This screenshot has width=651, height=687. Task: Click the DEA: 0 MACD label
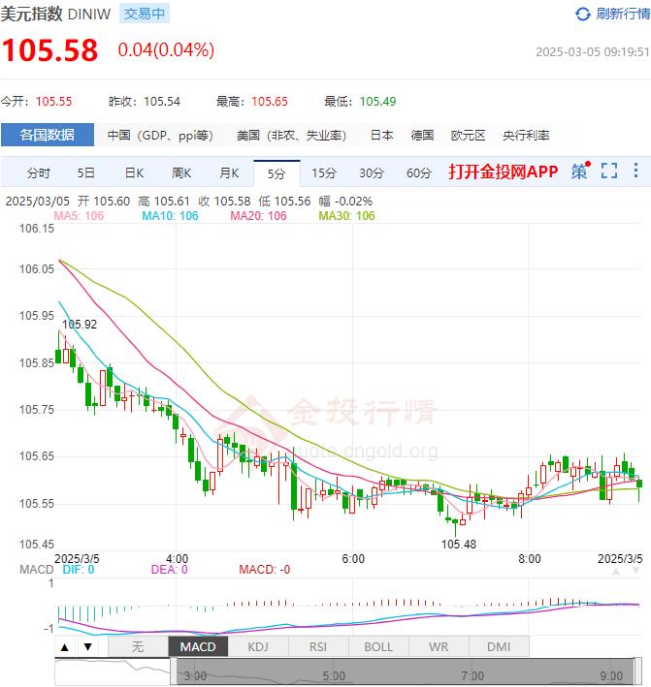coord(169,570)
